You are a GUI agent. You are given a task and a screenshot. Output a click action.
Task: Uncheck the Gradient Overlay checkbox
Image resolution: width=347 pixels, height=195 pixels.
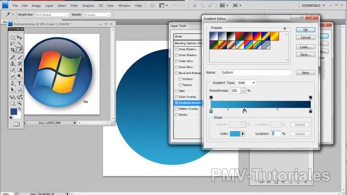(177, 103)
